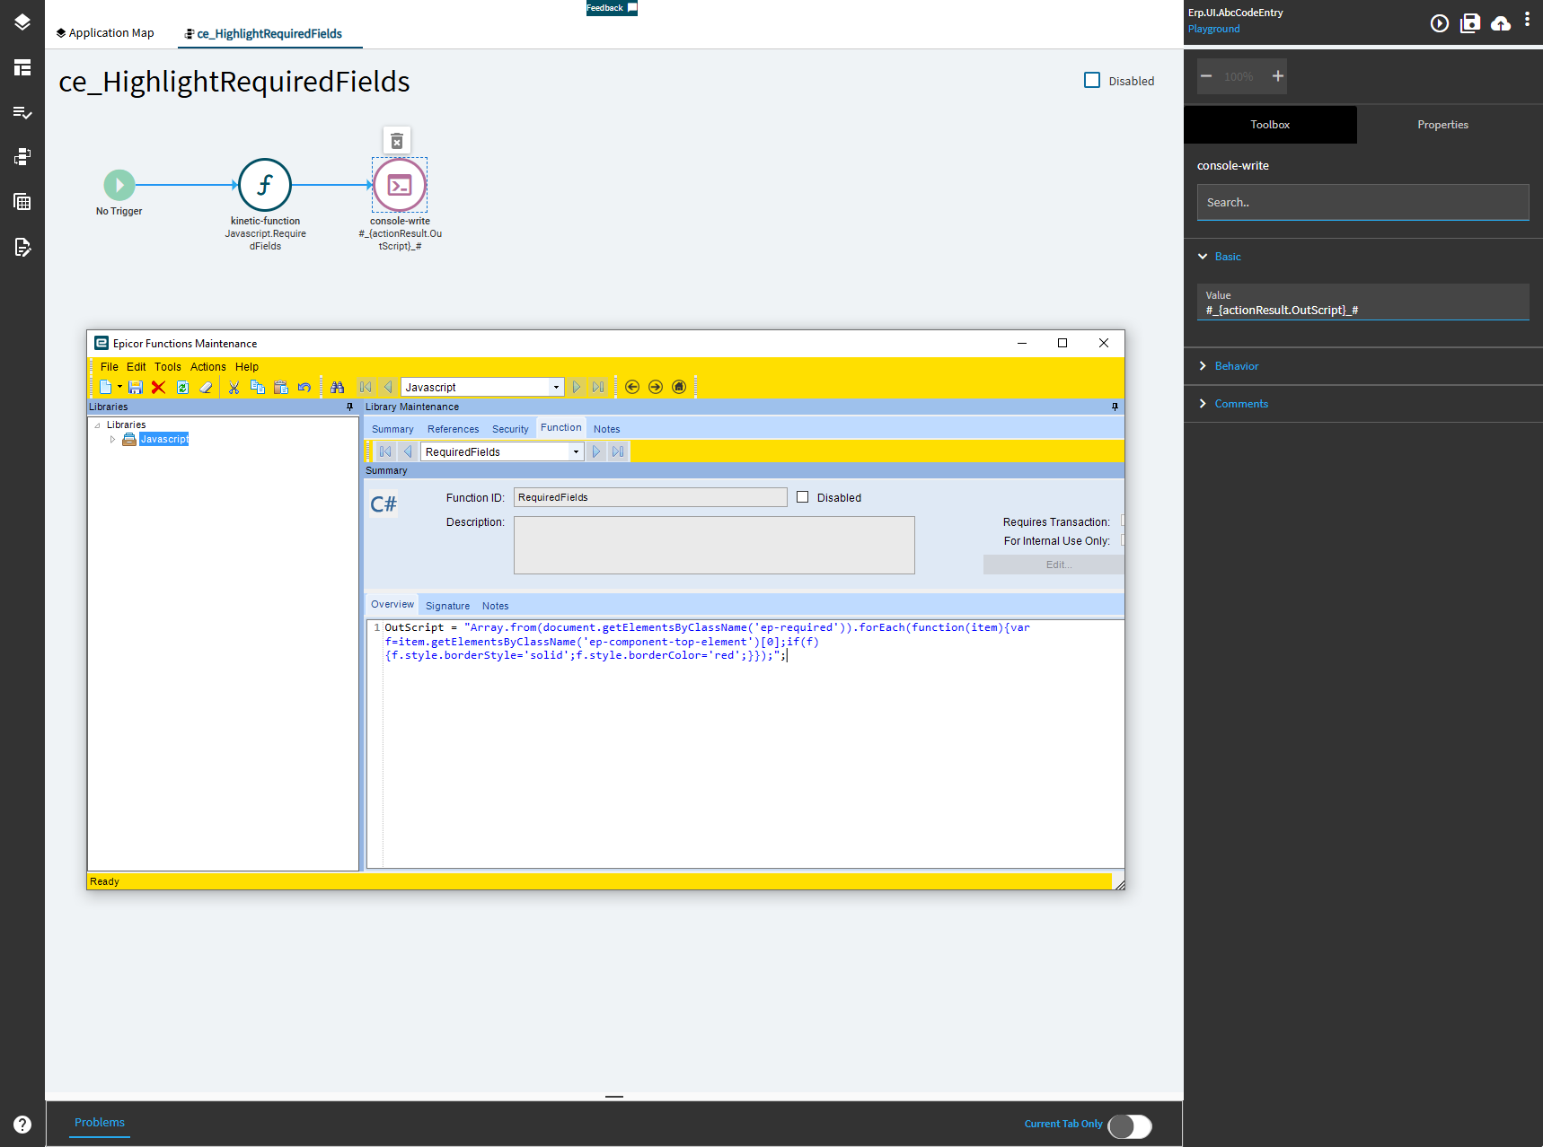
Task: Toggle the Current Tab Only switch
Action: coord(1130,1125)
